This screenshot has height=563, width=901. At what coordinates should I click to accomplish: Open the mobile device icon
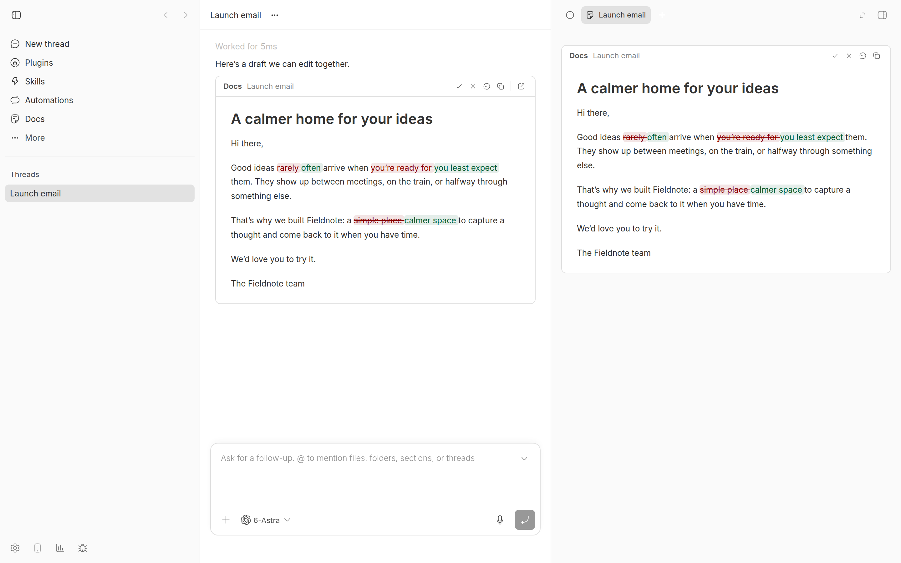point(37,548)
